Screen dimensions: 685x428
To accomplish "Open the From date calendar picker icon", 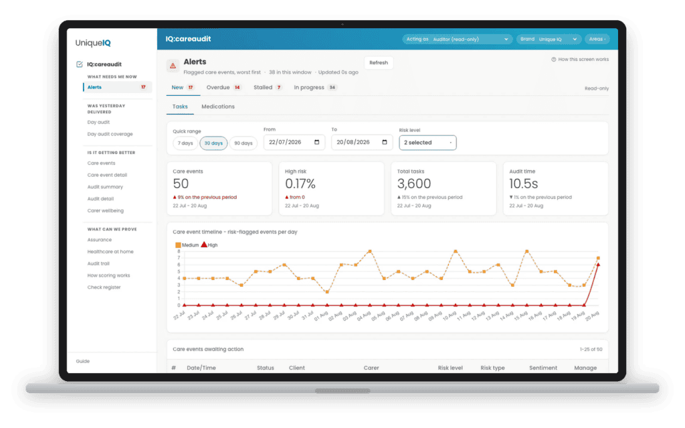I will click(316, 142).
